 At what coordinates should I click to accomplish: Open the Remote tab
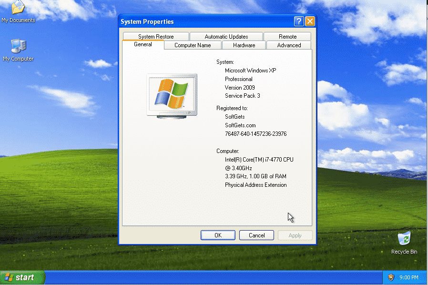click(x=287, y=37)
